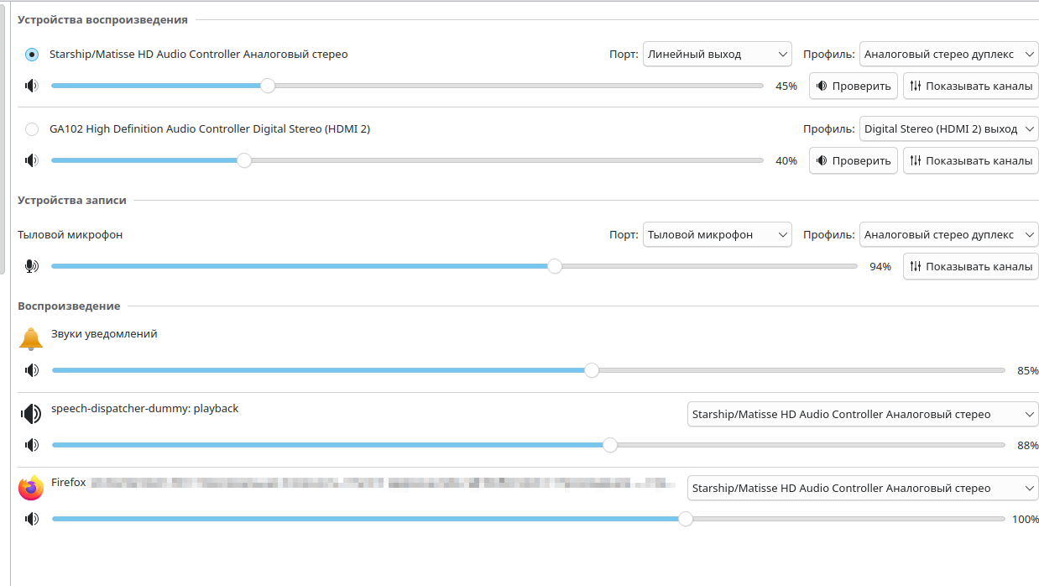1039x586 pixels.
Task: Mute the GA102 HDMI 2 output speaker icon
Action: click(x=32, y=160)
